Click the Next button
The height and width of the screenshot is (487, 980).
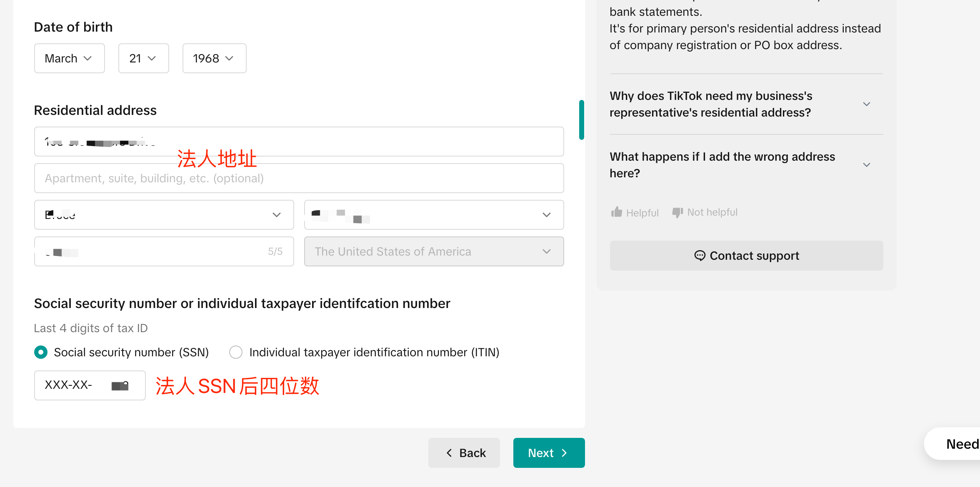pos(549,453)
